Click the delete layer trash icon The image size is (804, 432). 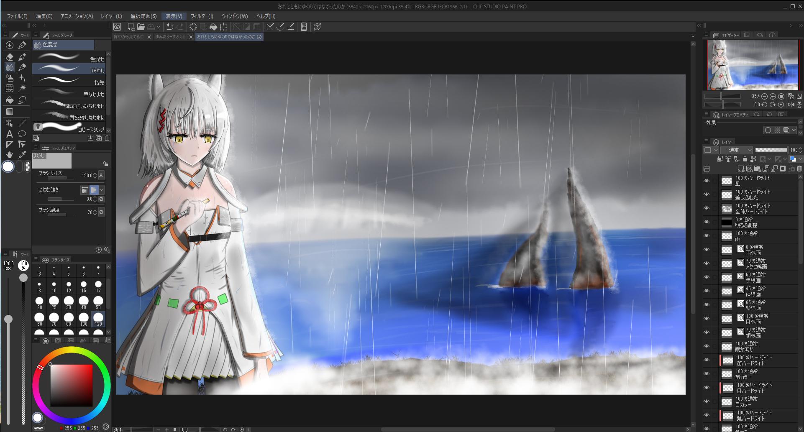[799, 169]
